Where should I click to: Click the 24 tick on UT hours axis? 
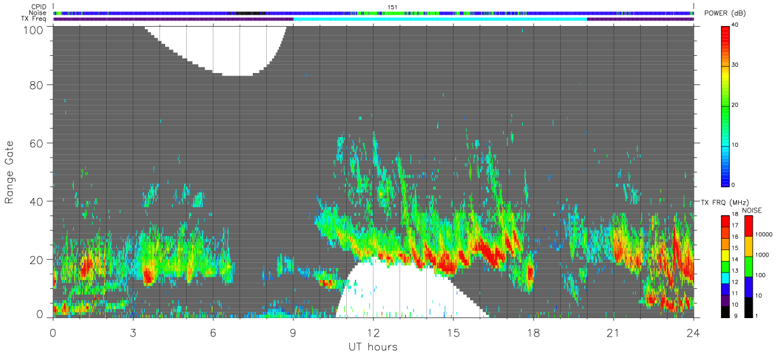click(x=693, y=332)
